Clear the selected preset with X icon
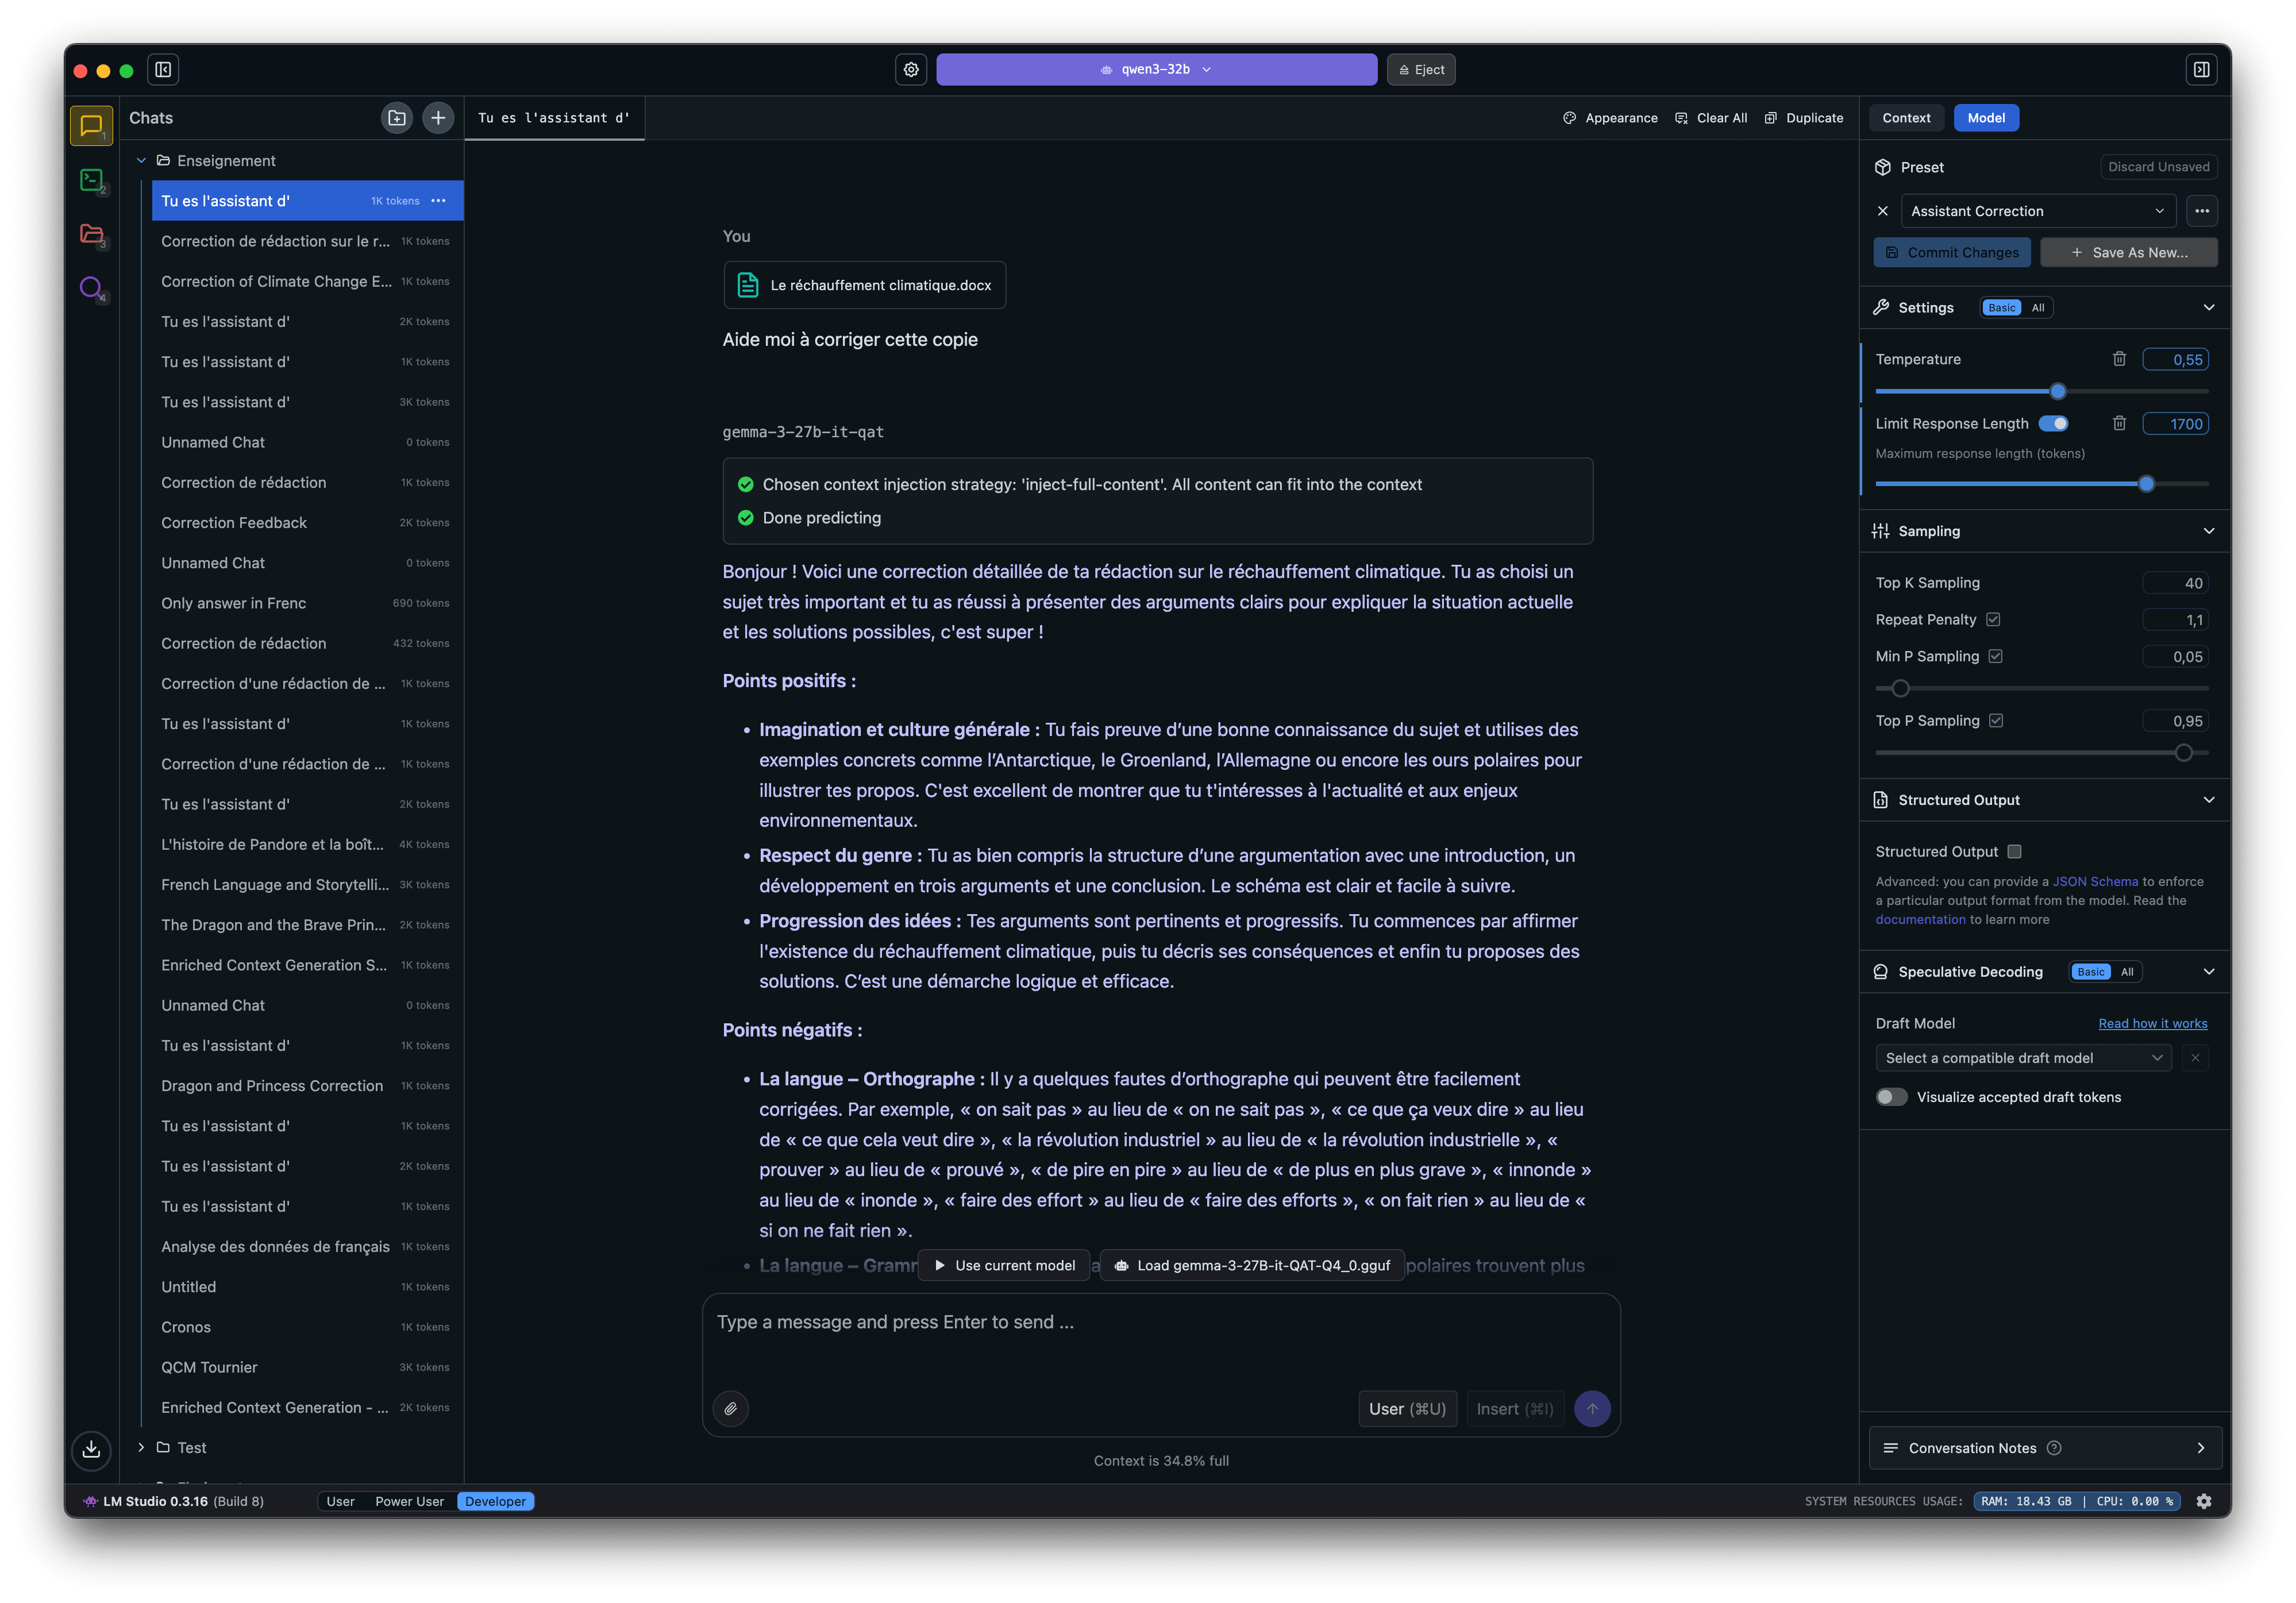Viewport: 2296px width, 1603px height. [x=1883, y=211]
